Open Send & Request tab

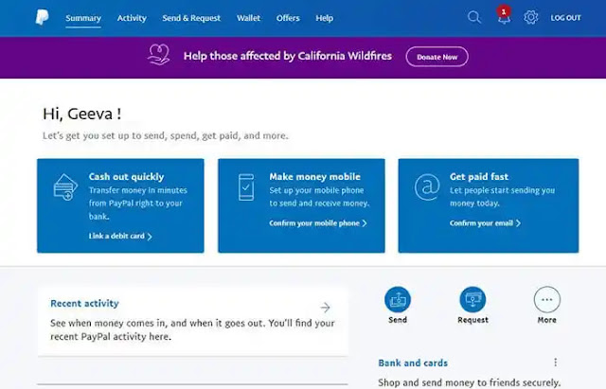click(191, 18)
